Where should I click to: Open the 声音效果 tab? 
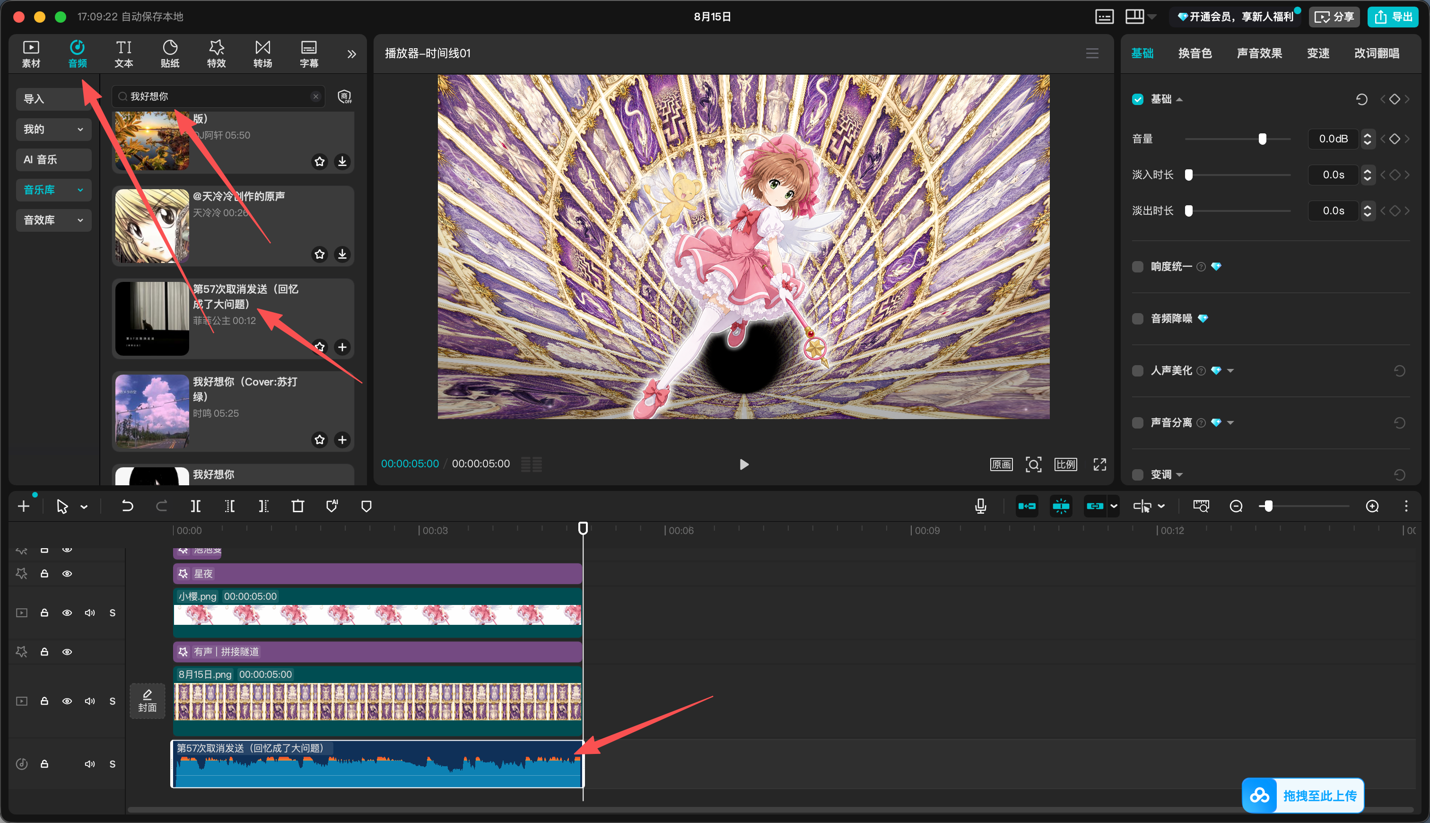(x=1259, y=53)
